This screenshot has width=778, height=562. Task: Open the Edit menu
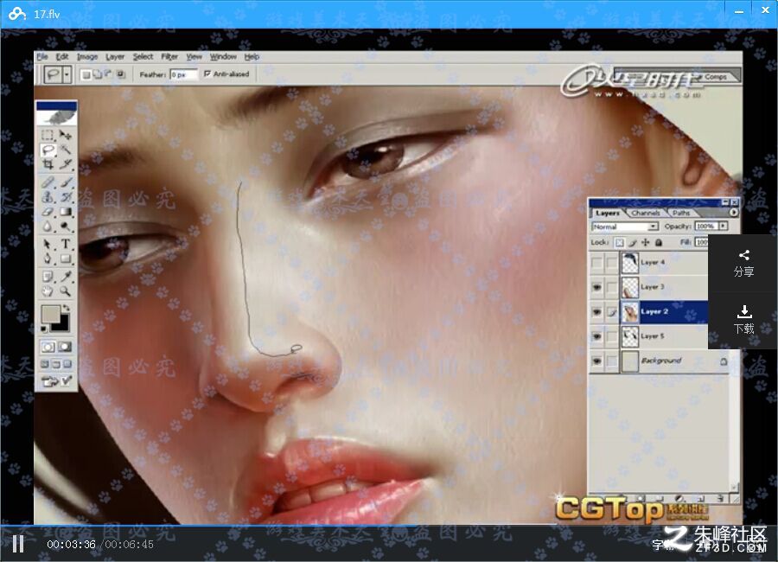click(62, 56)
